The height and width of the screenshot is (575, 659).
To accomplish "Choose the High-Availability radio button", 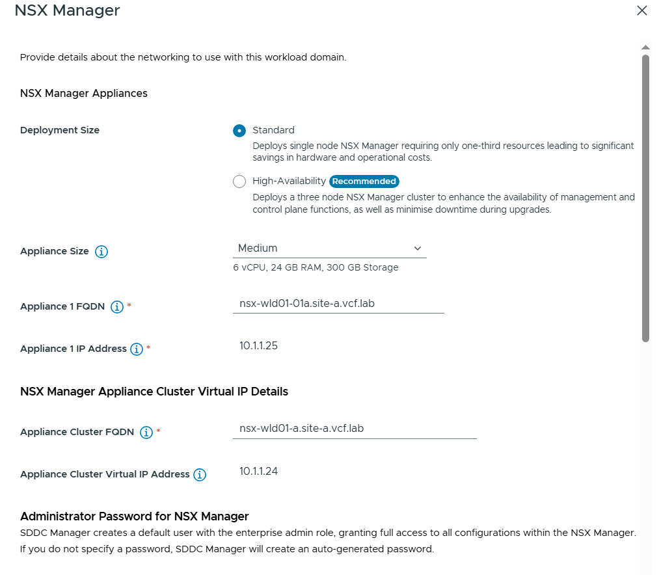I will click(x=239, y=181).
